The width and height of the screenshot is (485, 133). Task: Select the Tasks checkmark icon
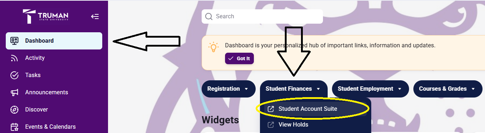point(14,75)
